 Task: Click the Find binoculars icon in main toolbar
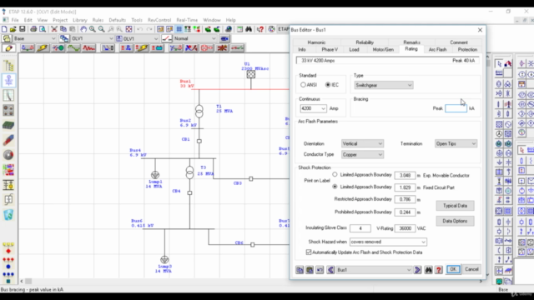(249, 29)
